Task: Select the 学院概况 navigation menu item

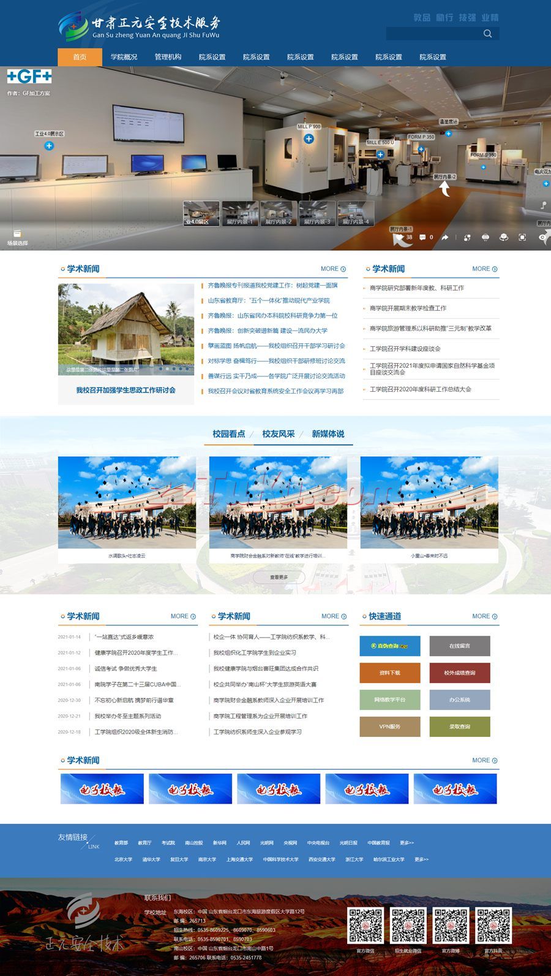Action: pos(124,57)
